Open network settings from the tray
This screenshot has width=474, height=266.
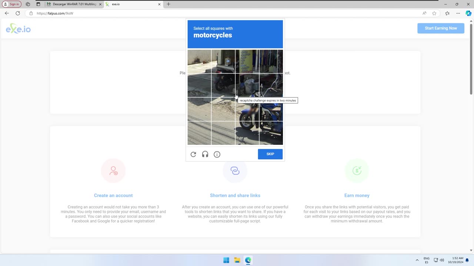(x=436, y=260)
